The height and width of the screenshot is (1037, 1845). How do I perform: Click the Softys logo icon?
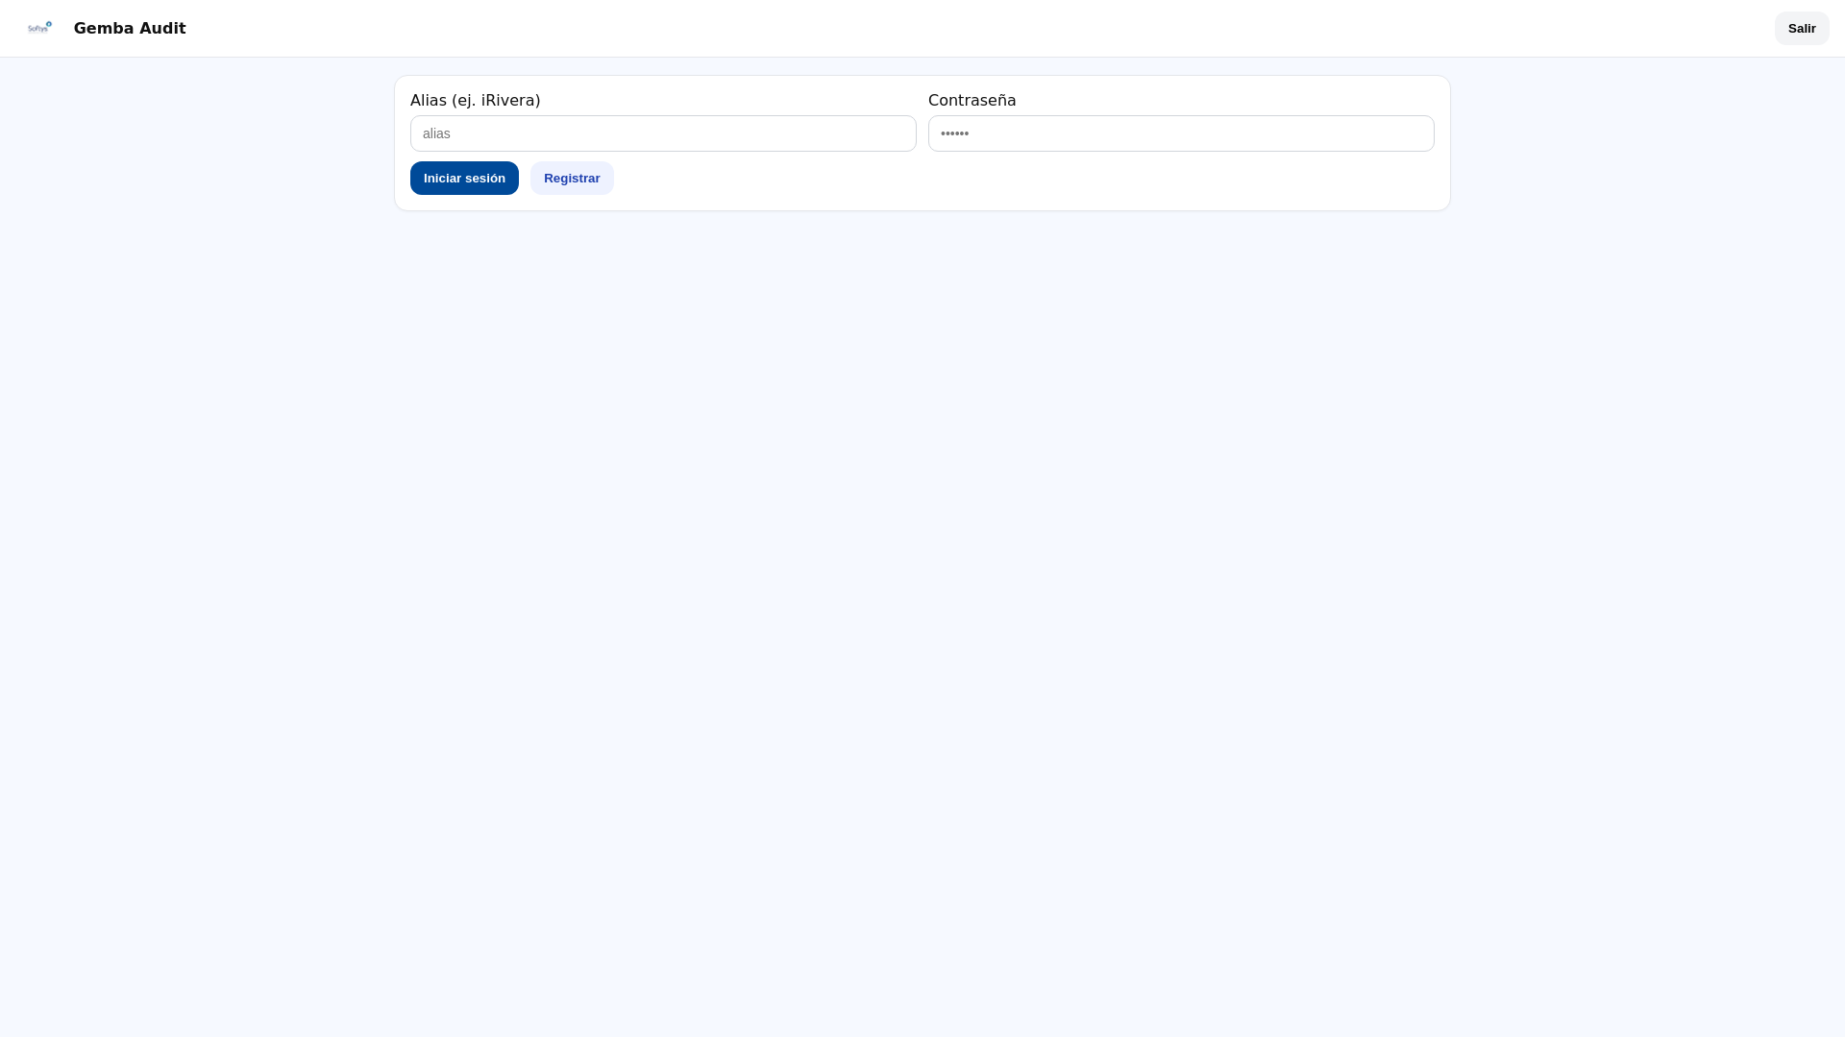coord(39,28)
